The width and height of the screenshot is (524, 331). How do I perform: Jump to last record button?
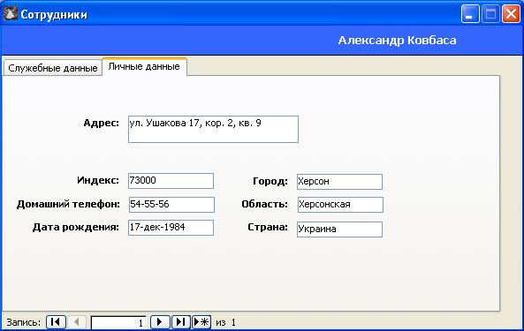click(181, 322)
